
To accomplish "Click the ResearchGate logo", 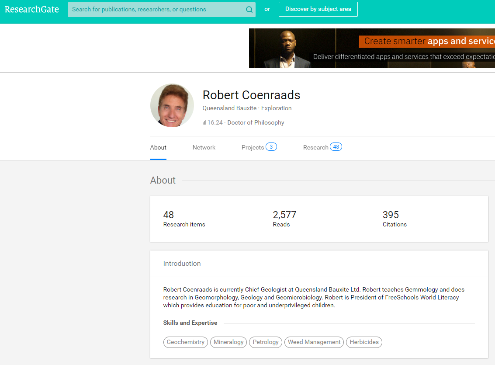I will point(31,9).
